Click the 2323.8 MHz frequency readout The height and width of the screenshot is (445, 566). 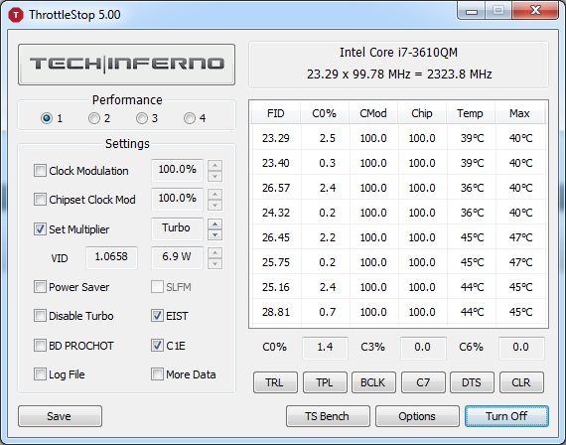[460, 74]
